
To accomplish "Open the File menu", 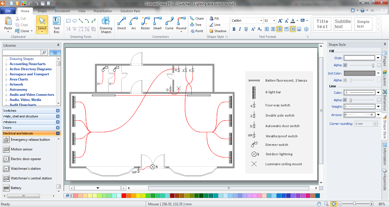I will [x=8, y=11].
